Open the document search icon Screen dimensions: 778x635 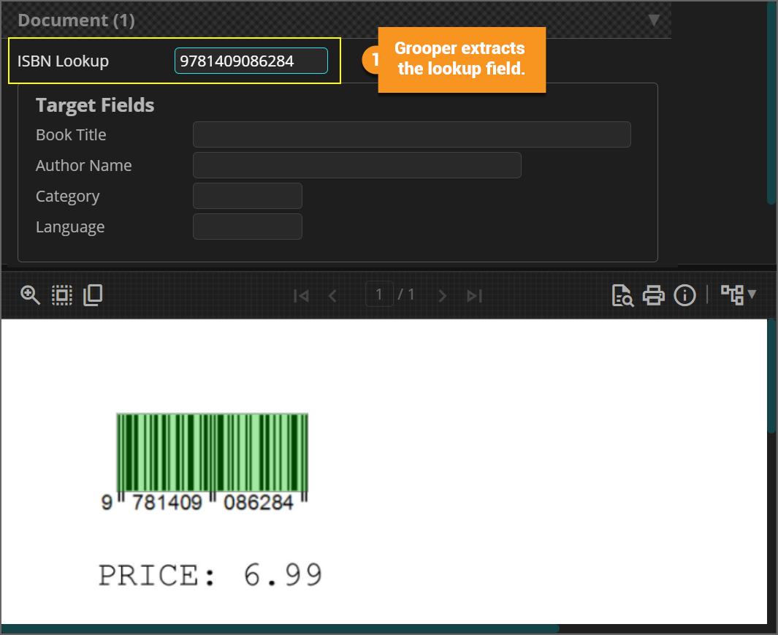point(622,295)
